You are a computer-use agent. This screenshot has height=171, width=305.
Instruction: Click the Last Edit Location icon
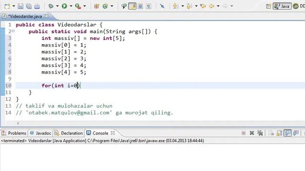pos(203,6)
